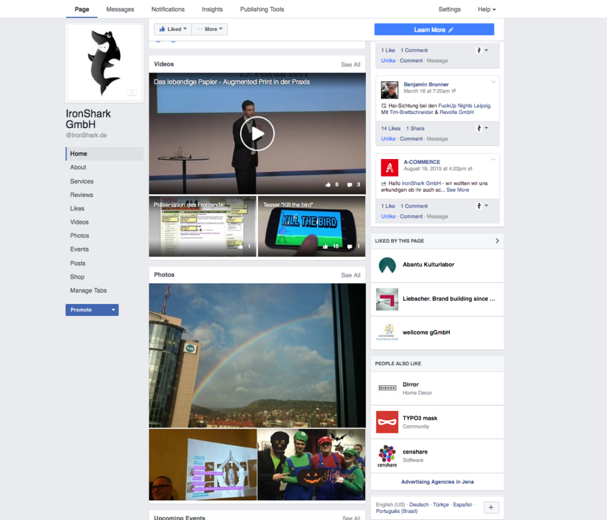Unlike the Benjamin Brunner post
This screenshot has width=607, height=520.
(388, 139)
